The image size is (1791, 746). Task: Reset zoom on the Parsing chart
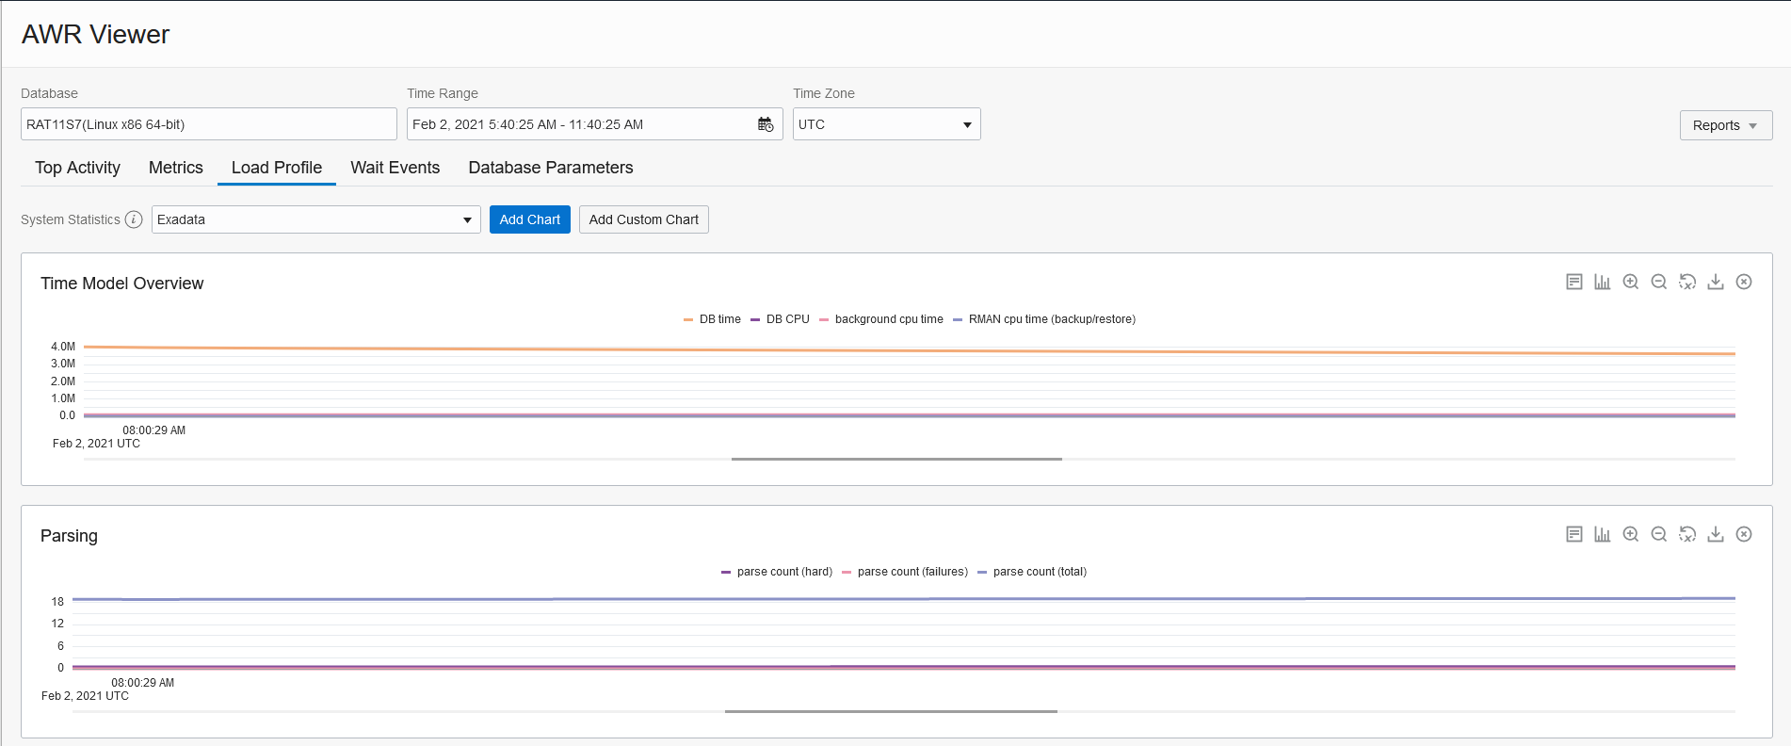pyautogui.click(x=1687, y=534)
